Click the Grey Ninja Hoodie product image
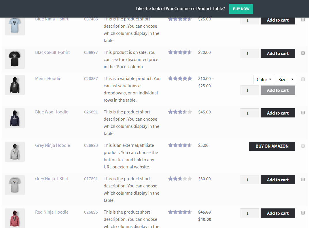 coord(15,152)
